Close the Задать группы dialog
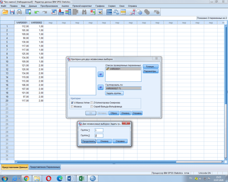The image size is (228, 182). (x=126, y=123)
